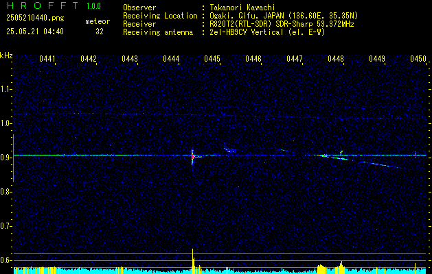Viewport: 432px width, 274px height.
Task: Click time marker 0449
Action: pyautogui.click(x=377, y=59)
